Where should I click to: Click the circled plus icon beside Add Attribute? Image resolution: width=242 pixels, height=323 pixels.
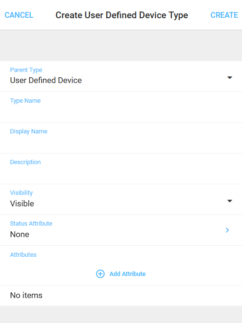(x=100, y=274)
